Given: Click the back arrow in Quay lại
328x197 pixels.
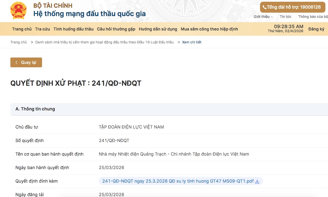Looking at the screenshot, I should tap(16, 62).
